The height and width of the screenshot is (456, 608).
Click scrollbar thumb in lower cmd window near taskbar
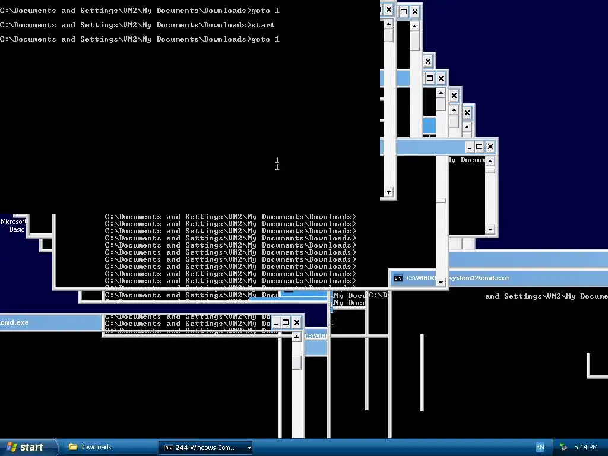coord(297,363)
